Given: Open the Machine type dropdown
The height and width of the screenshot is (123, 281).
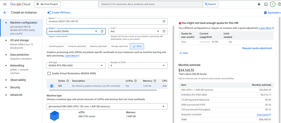Looking at the screenshot, I should [107, 106].
